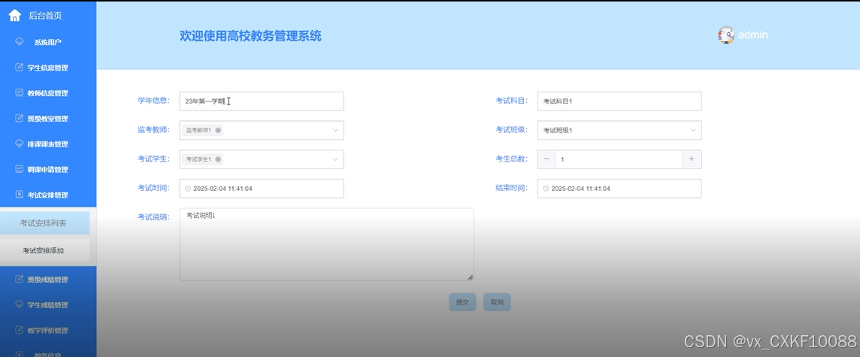Click the edit icon next to 班级教室管理
This screenshot has width=860, height=357.
click(20, 119)
